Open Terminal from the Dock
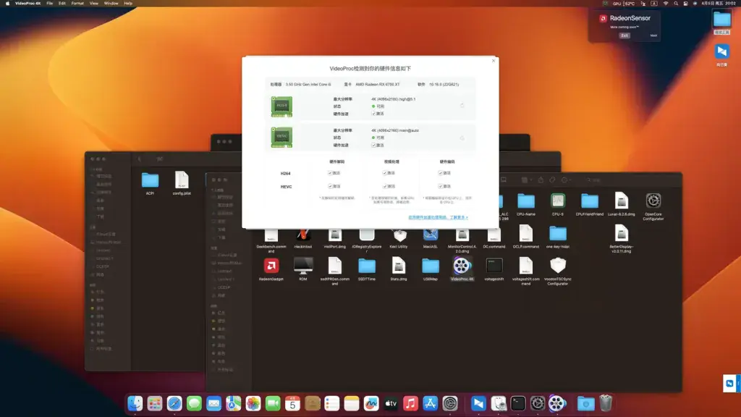 pos(518,403)
